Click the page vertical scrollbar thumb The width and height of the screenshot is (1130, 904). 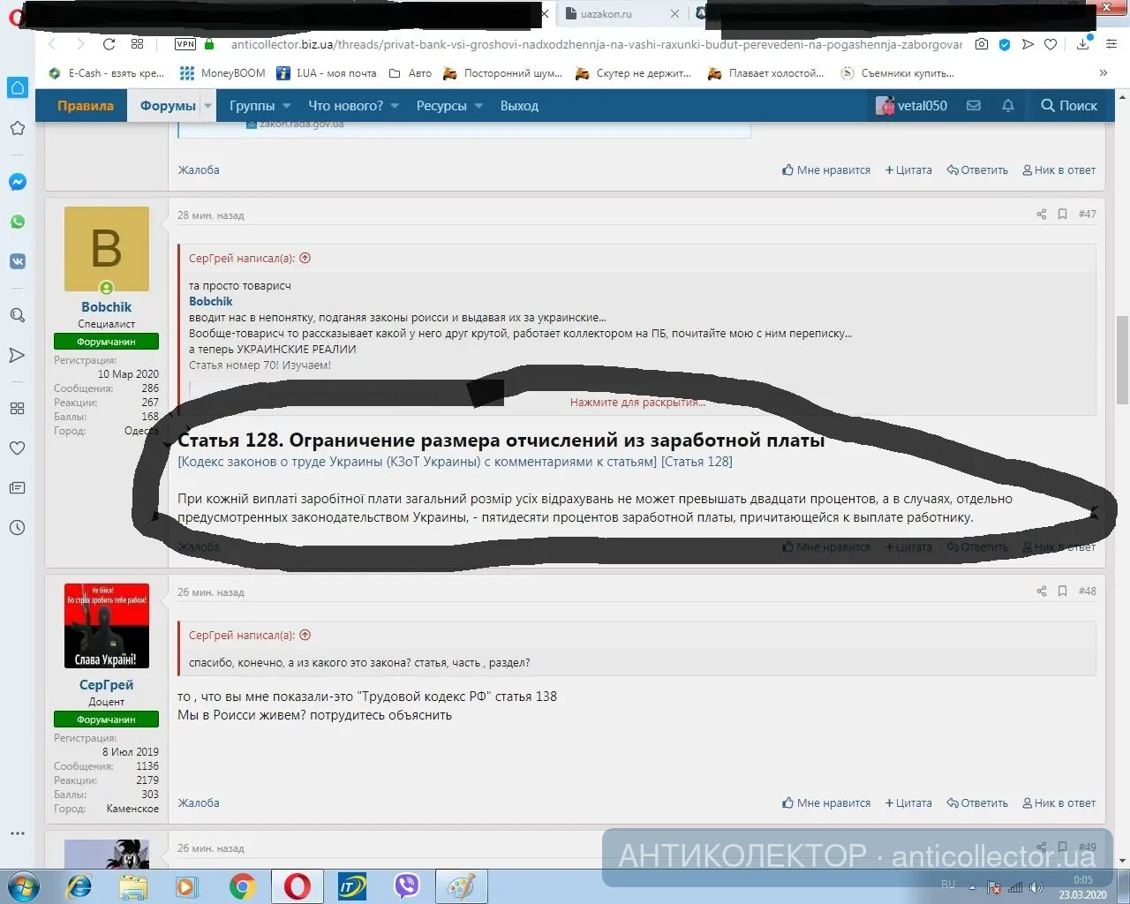[1122, 358]
